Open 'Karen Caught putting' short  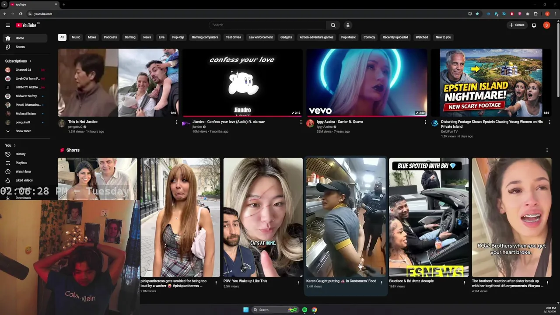pos(346,217)
